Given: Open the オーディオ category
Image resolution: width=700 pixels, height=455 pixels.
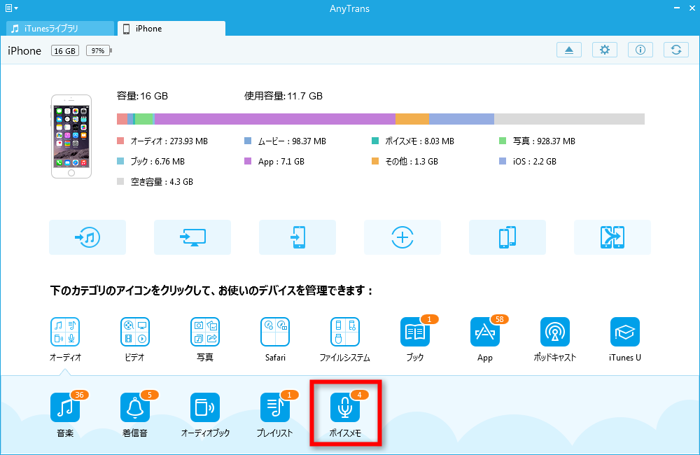Looking at the screenshot, I should pyautogui.click(x=65, y=339).
